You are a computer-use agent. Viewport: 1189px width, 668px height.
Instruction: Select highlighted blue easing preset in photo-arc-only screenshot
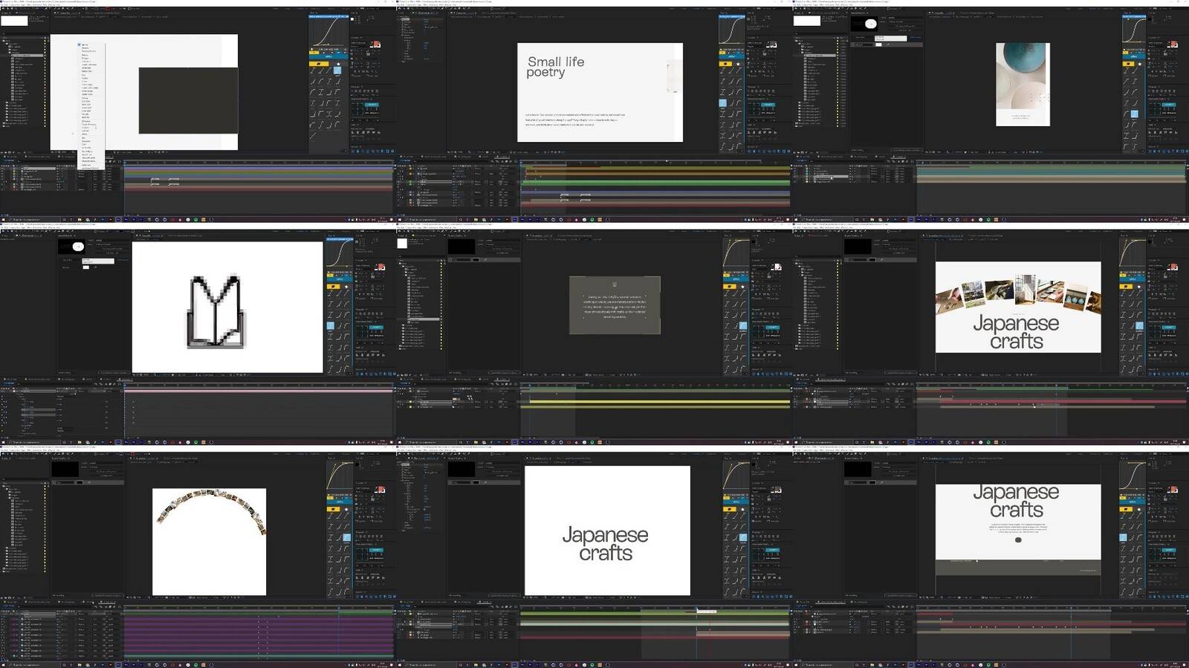click(x=347, y=537)
